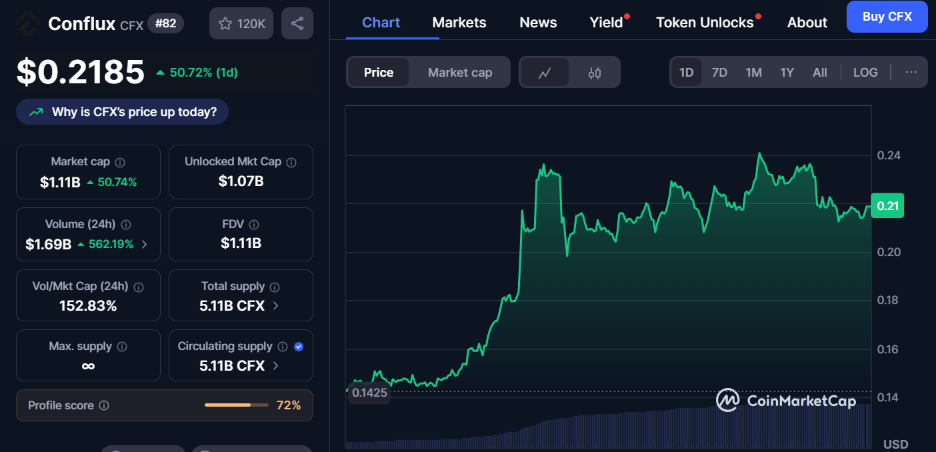Image resolution: width=936 pixels, height=452 pixels.
Task: Click the Profile score progress bar
Action: (237, 405)
